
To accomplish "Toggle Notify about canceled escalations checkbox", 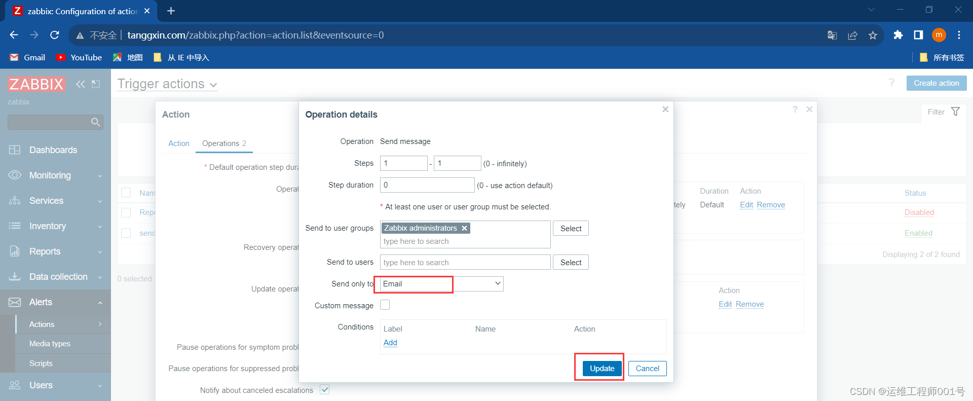I will 325,389.
